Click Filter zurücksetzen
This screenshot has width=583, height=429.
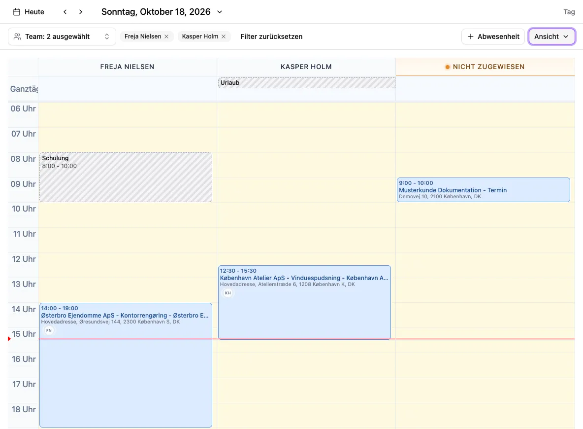coord(271,36)
